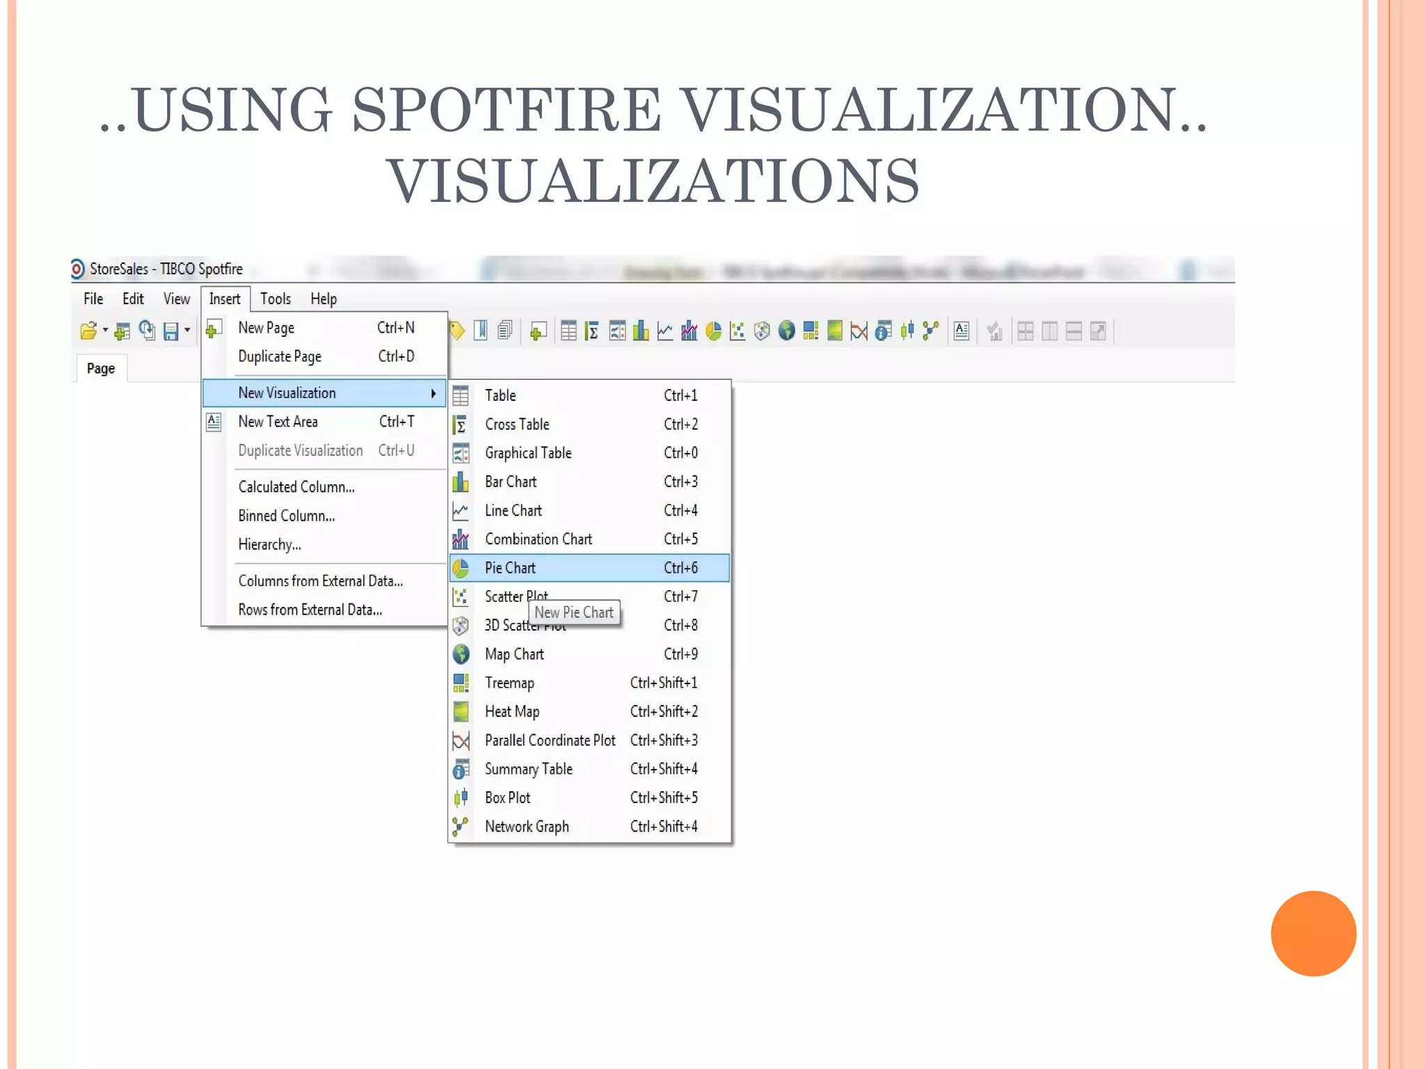Select the Page tab
The image size is (1425, 1069).
pos(101,369)
